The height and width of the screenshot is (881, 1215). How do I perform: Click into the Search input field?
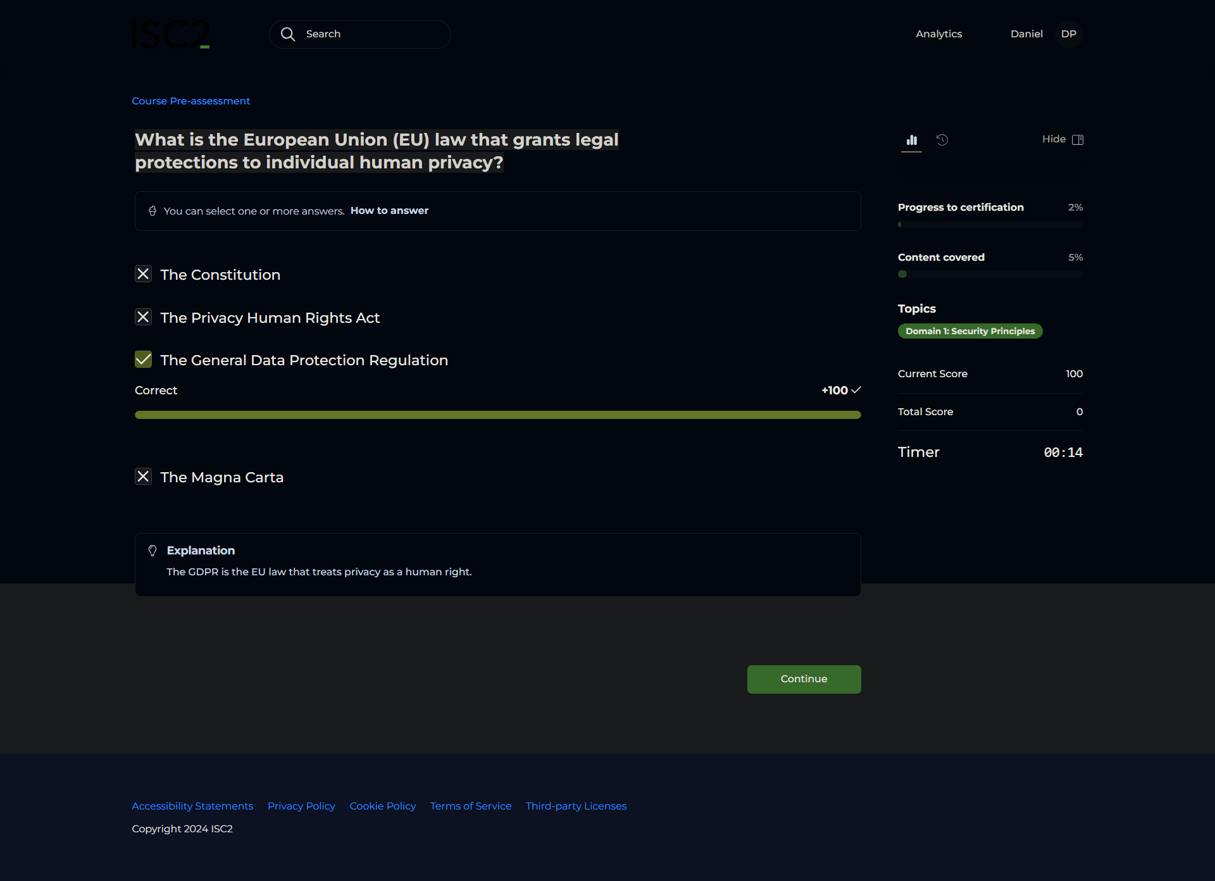pyautogui.click(x=373, y=34)
